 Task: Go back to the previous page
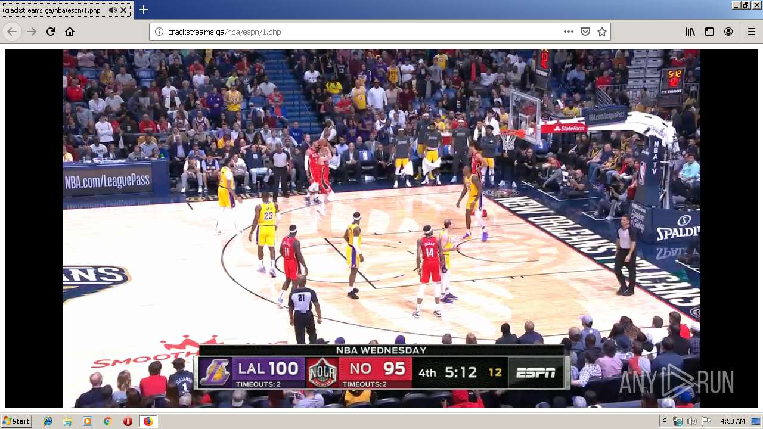click(x=12, y=32)
